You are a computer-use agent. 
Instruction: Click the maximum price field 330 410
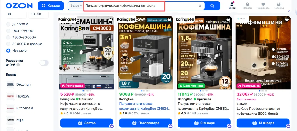[x=38, y=14]
